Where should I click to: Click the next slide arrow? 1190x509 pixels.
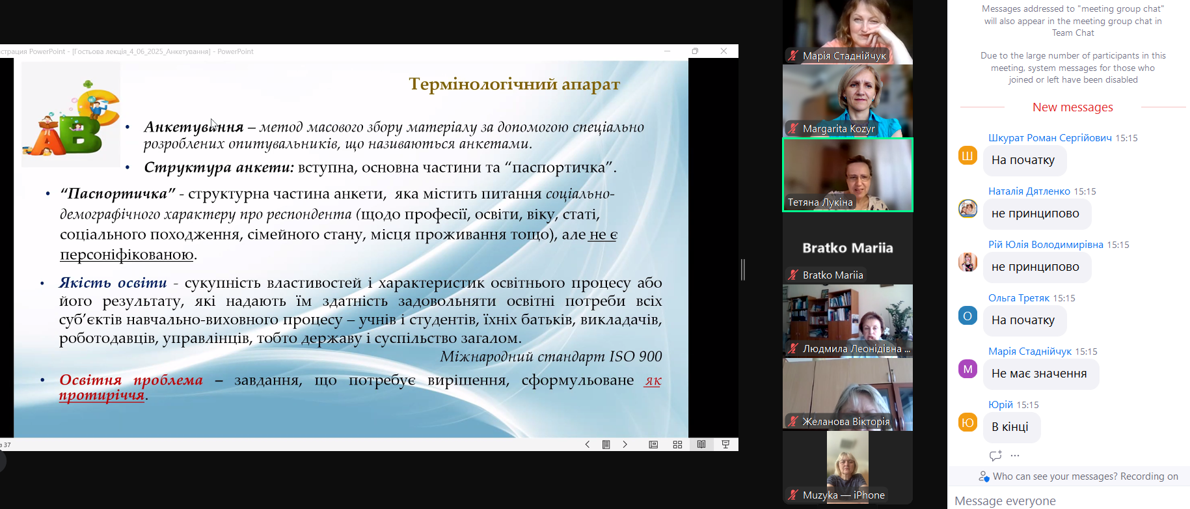coord(625,445)
